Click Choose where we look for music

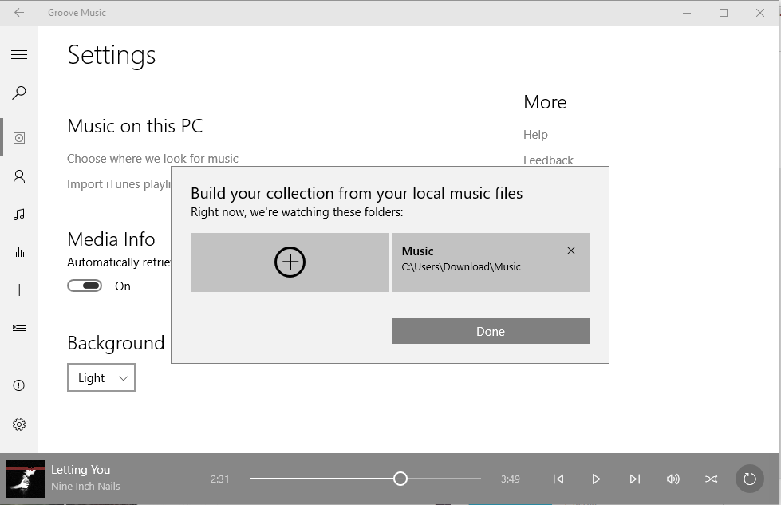tap(152, 159)
